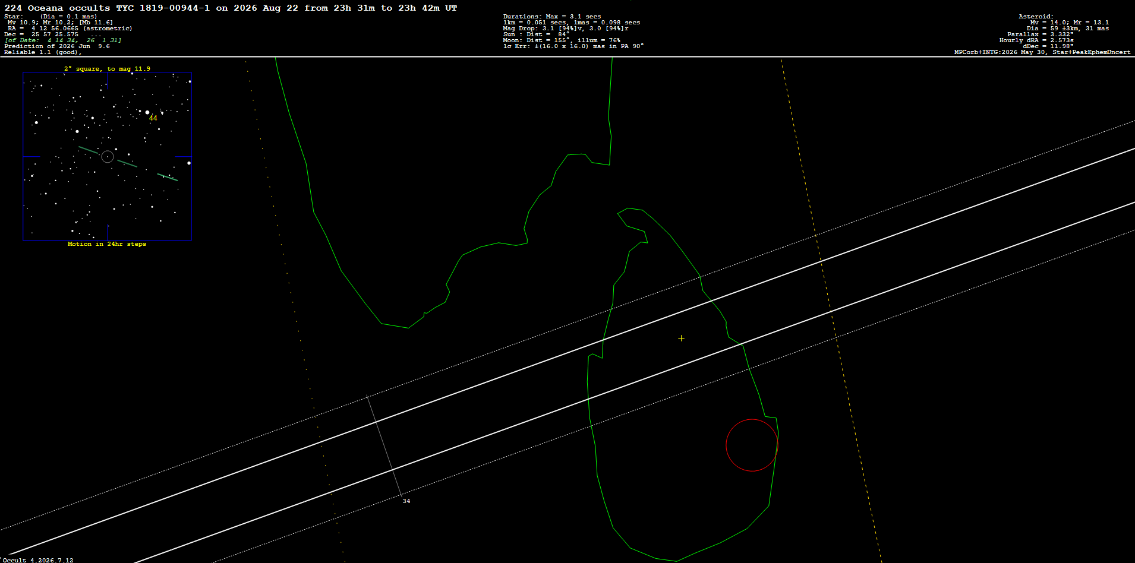This screenshot has height=563, width=1135.
Task: Select '1km = 0.051 secs, 1mas = 0.098 secs'
Action: [x=572, y=23]
